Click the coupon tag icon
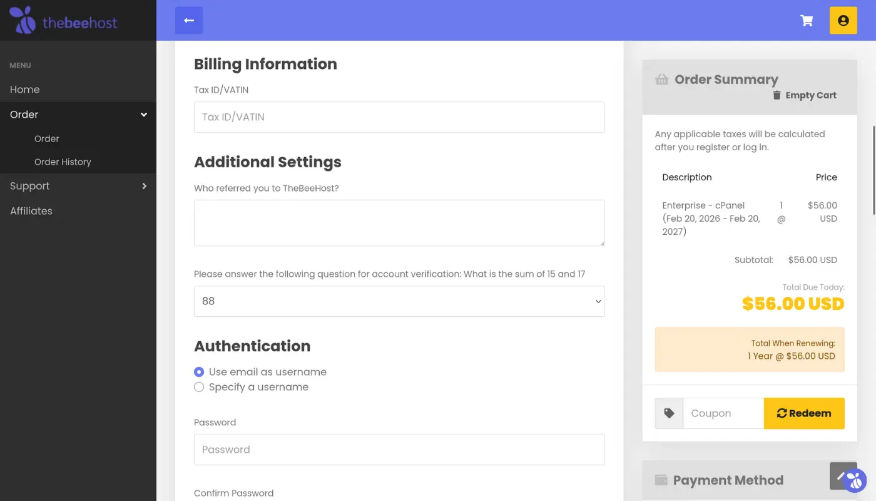The width and height of the screenshot is (876, 501). tap(669, 413)
